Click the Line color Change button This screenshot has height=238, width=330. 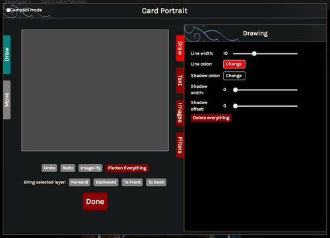234,64
